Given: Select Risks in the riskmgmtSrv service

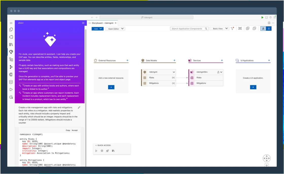Looking at the screenshot, I should tap(206, 78).
